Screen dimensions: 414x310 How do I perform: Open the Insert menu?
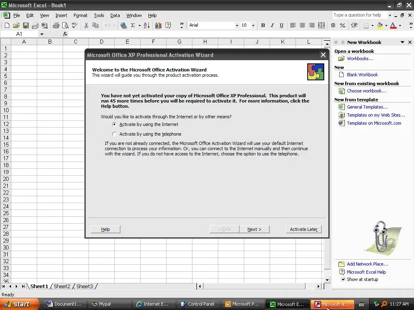61,16
